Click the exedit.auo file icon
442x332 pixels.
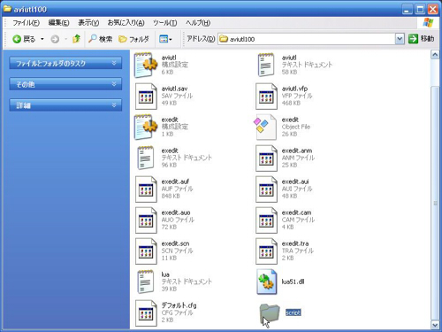(x=146, y=220)
